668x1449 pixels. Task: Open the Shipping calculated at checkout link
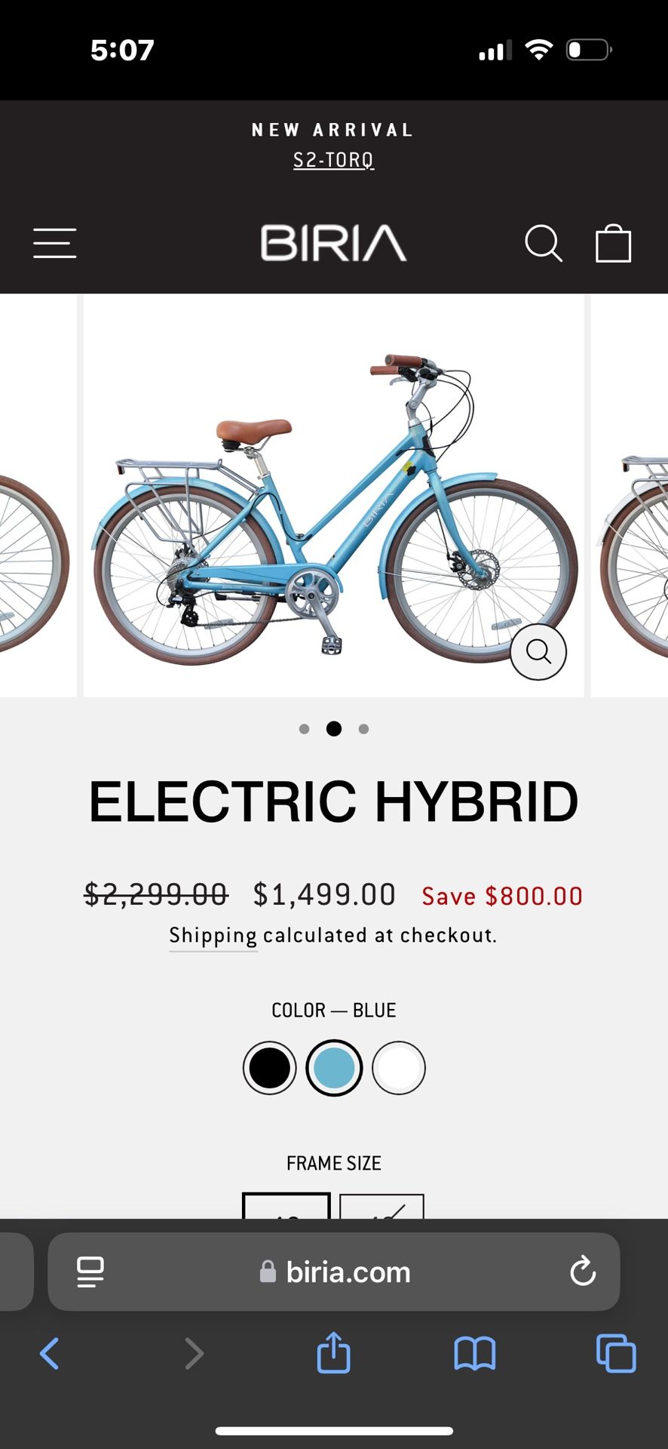tap(213, 935)
